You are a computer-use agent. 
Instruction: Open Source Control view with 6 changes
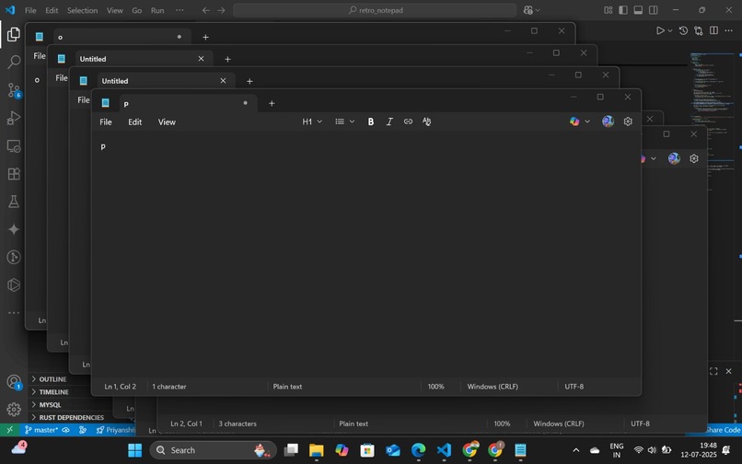14,90
